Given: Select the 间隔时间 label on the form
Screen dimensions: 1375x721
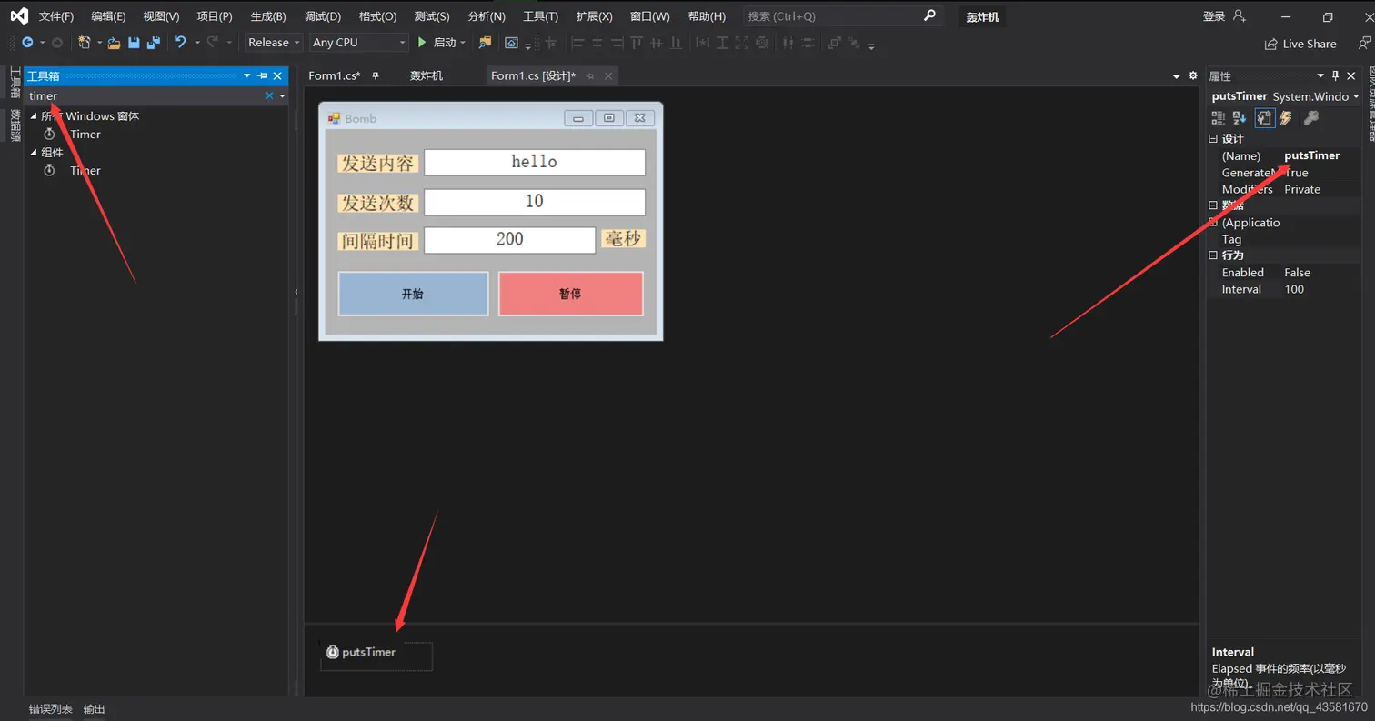Looking at the screenshot, I should click(x=378, y=241).
